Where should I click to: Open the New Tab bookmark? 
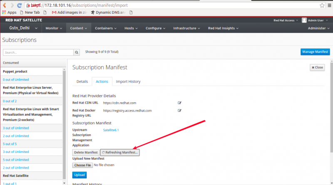(x=30, y=12)
